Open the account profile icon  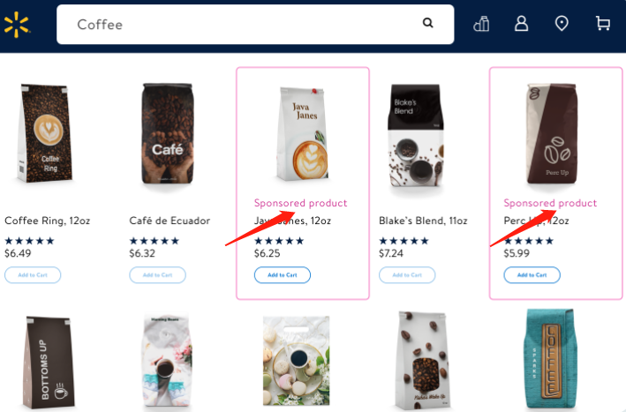click(x=522, y=24)
